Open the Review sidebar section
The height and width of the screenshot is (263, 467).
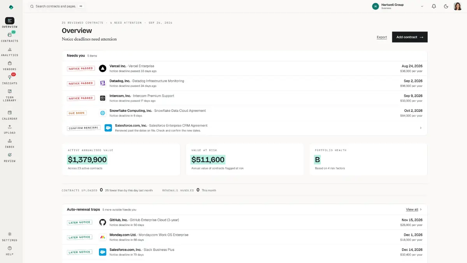tap(10, 157)
